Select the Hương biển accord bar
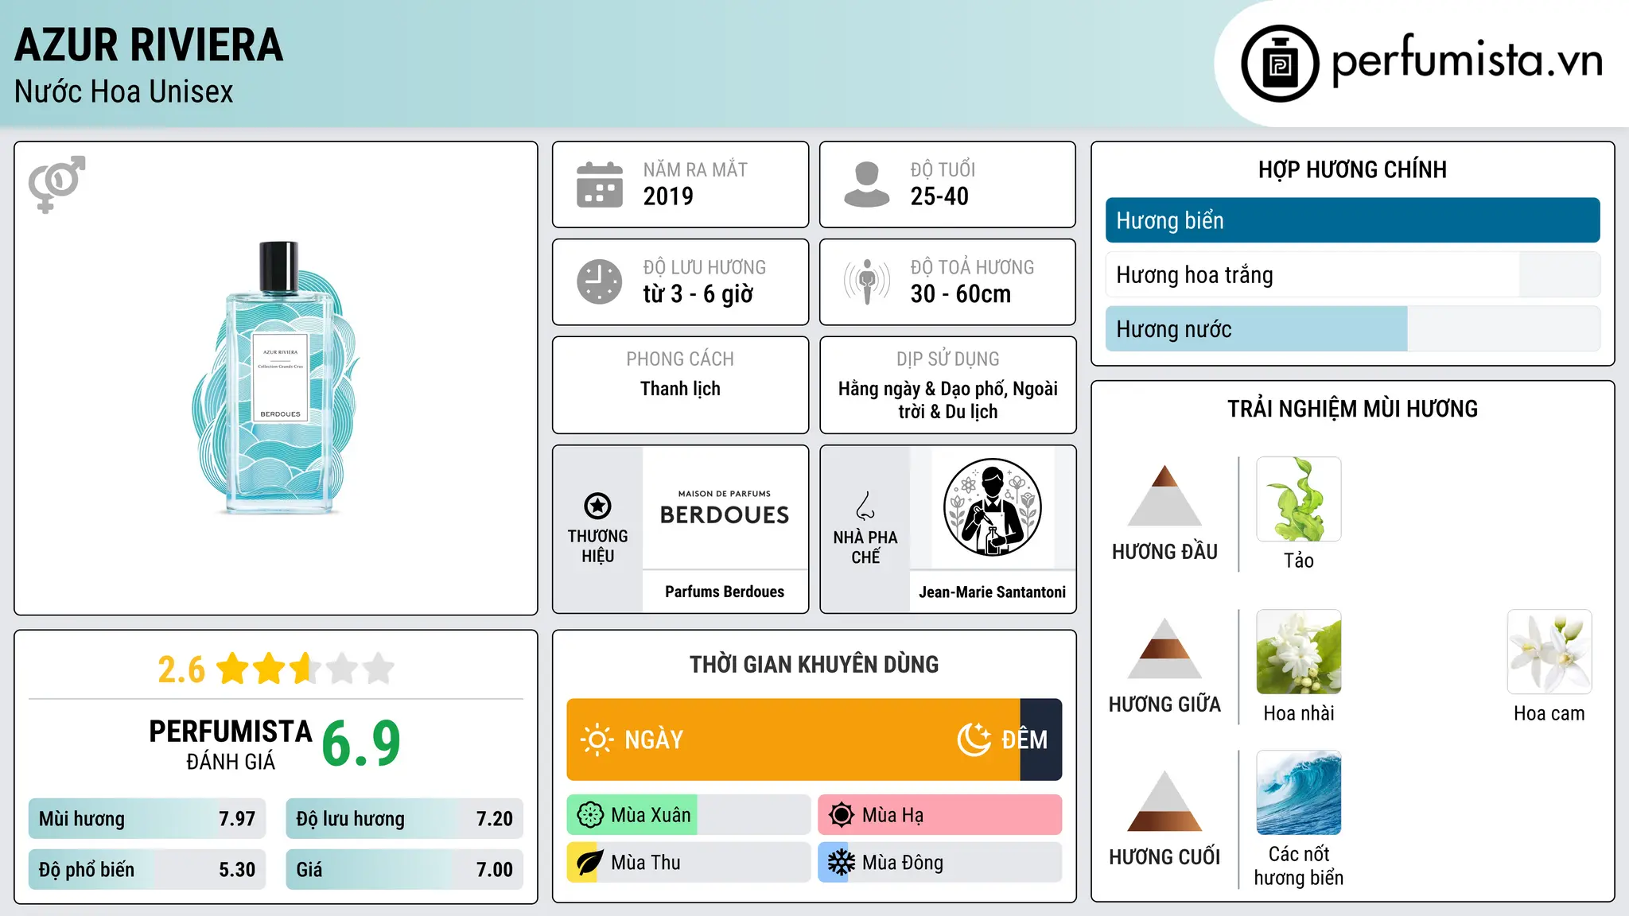This screenshot has width=1629, height=916. pos(1352,220)
